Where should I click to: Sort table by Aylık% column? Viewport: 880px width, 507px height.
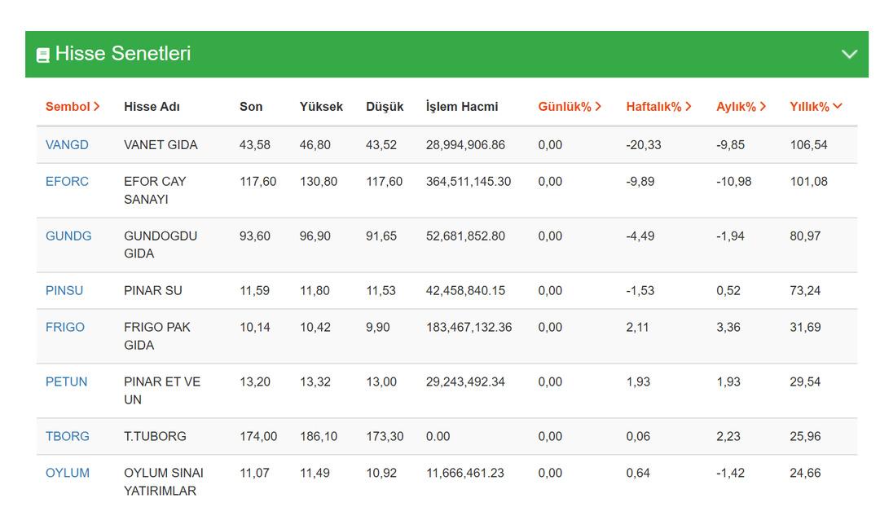[740, 107]
